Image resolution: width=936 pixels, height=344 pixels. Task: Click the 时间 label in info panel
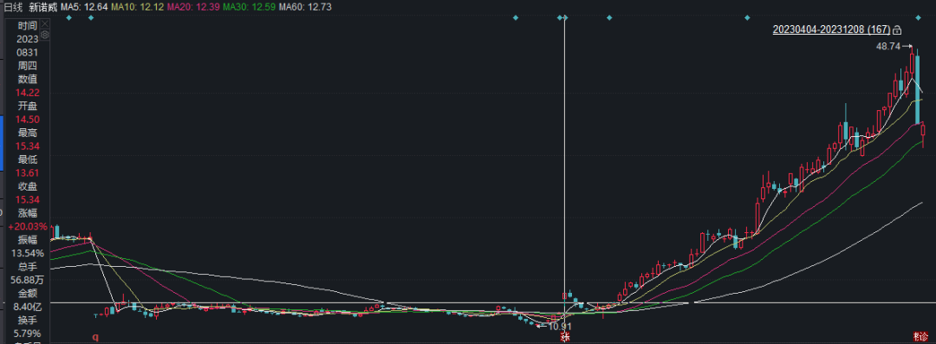(28, 25)
